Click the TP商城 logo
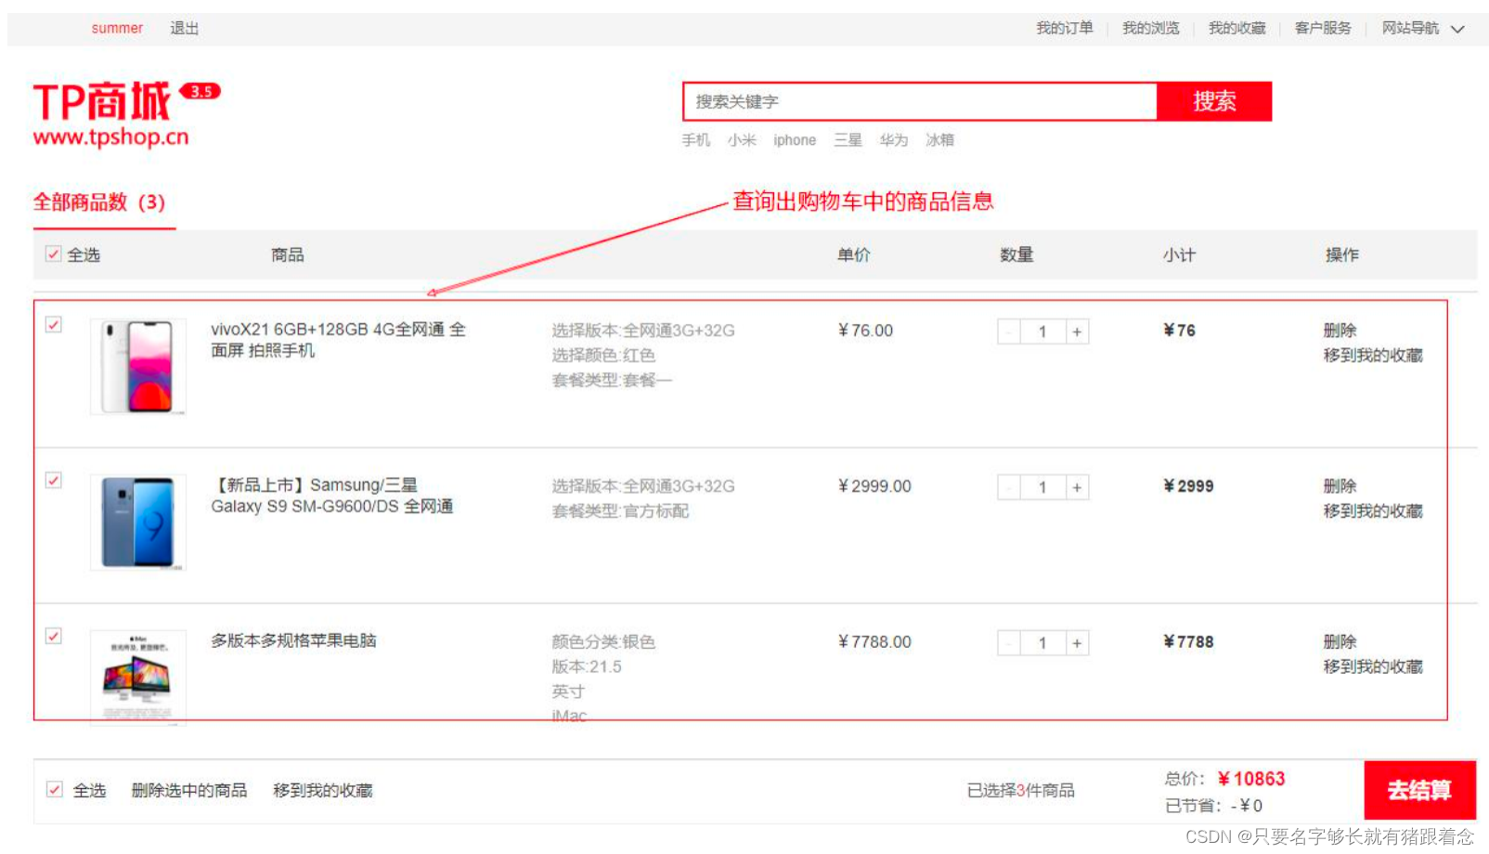 coord(126,113)
